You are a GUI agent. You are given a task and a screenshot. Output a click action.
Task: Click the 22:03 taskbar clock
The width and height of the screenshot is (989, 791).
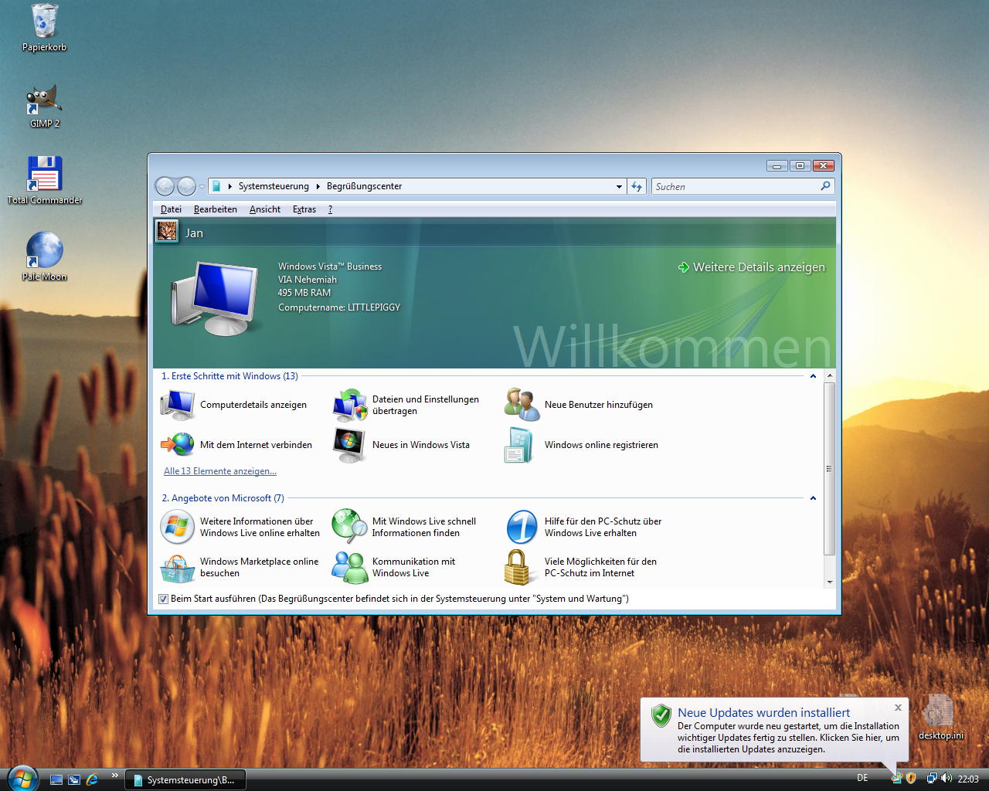point(968,779)
